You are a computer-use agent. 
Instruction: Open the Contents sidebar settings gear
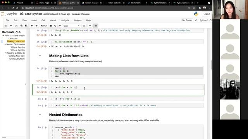coord(19,32)
